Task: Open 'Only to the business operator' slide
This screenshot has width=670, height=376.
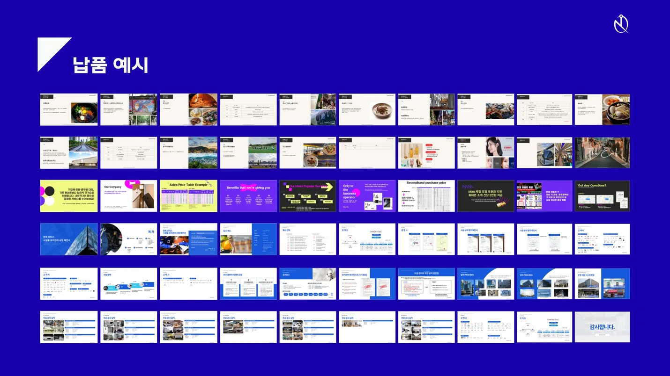Action: click(x=367, y=196)
